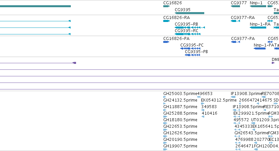This screenshot has height=151, width=279.
Task: Click the Nnp-1 gene label
Action: 256,3
